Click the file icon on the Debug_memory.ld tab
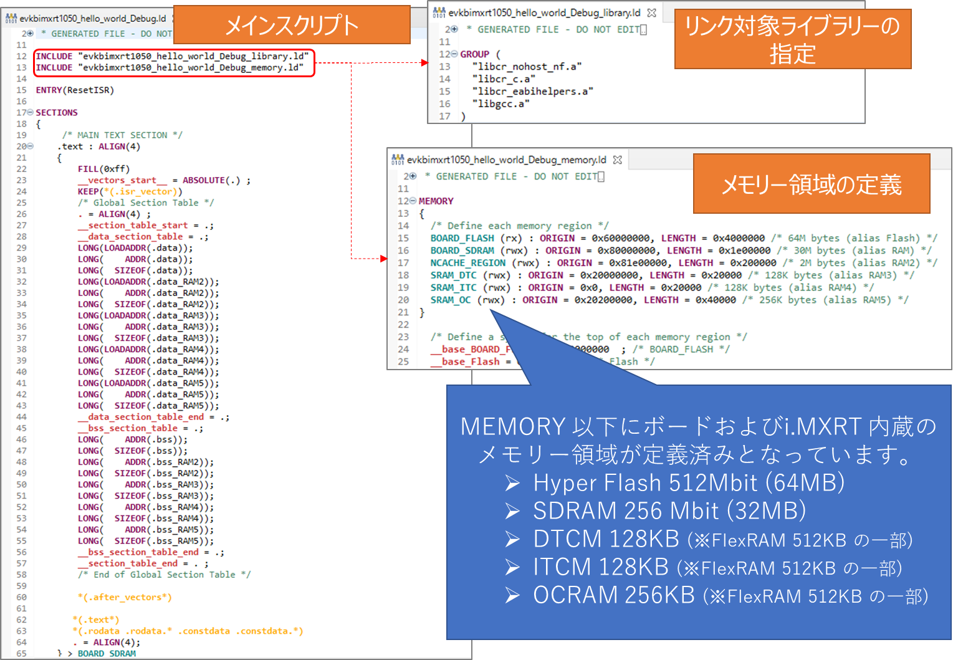 [398, 160]
